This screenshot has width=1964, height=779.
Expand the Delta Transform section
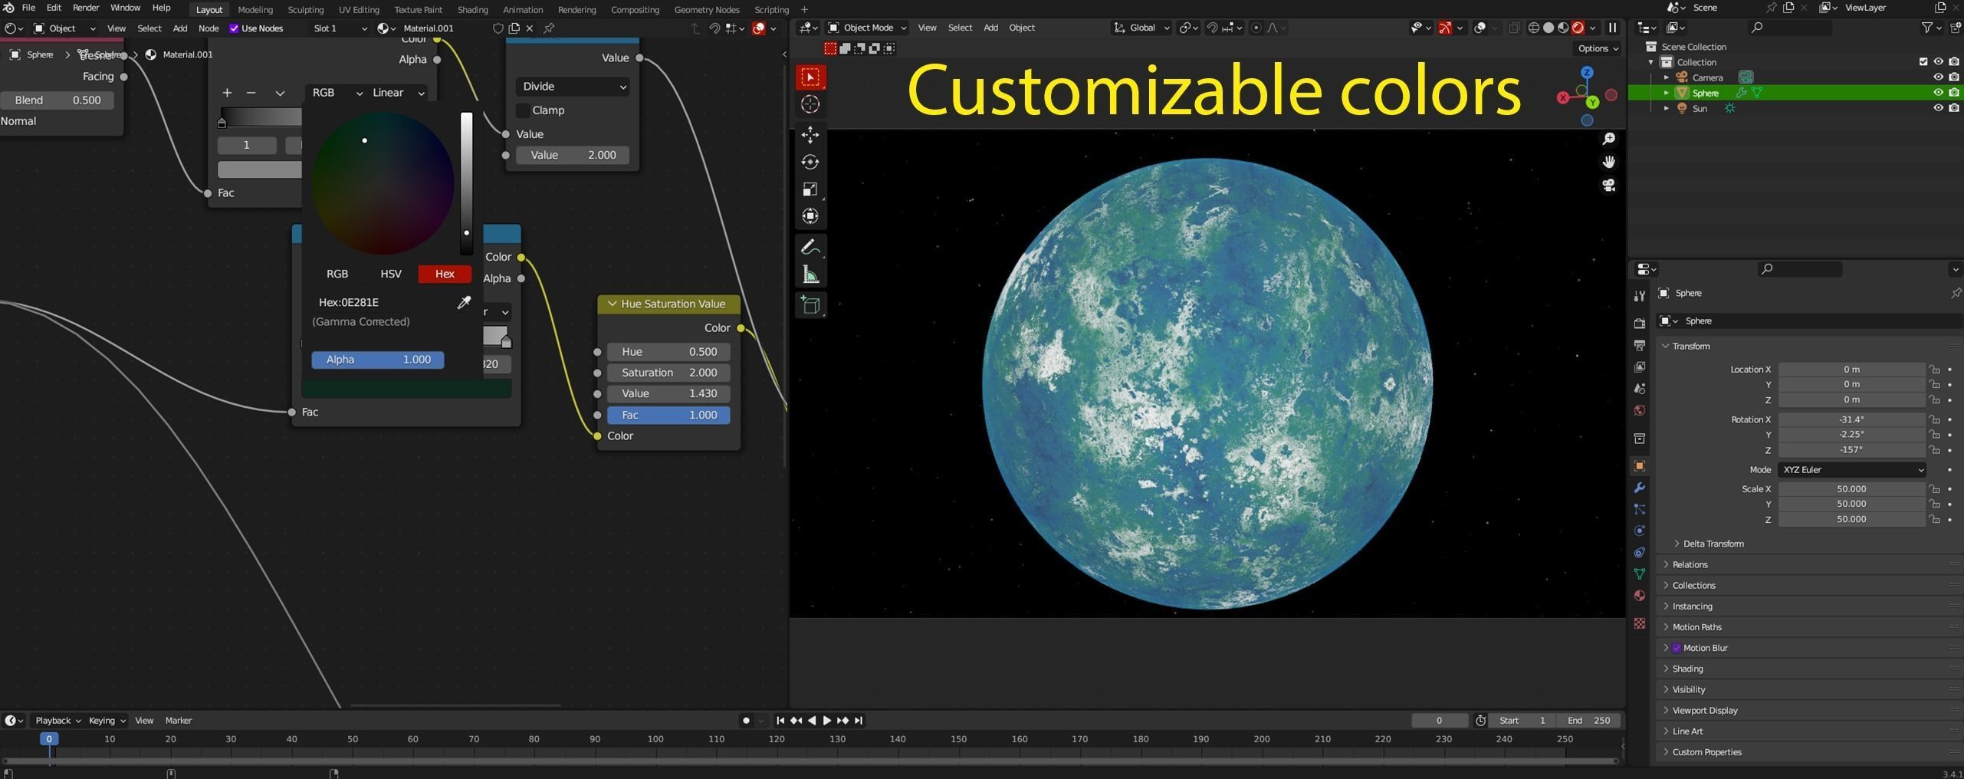coord(1713,544)
